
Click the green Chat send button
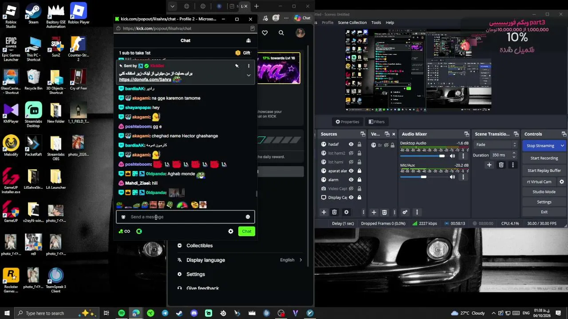click(x=247, y=231)
